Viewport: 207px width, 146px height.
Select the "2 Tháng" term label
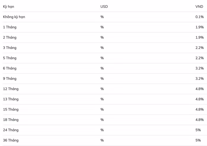10,37
